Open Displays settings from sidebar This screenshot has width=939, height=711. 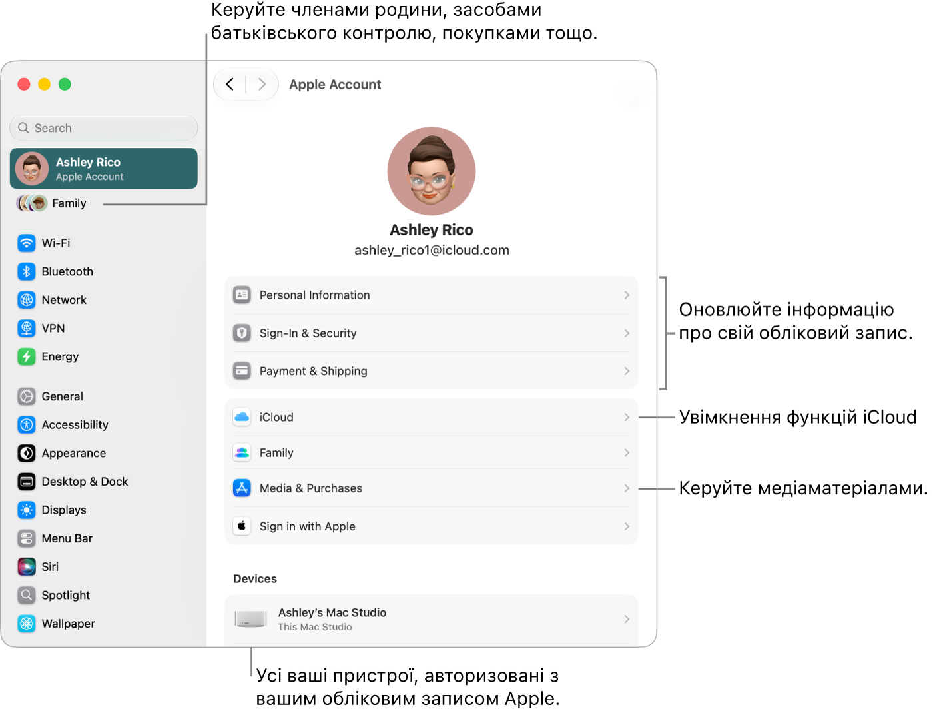click(104, 510)
